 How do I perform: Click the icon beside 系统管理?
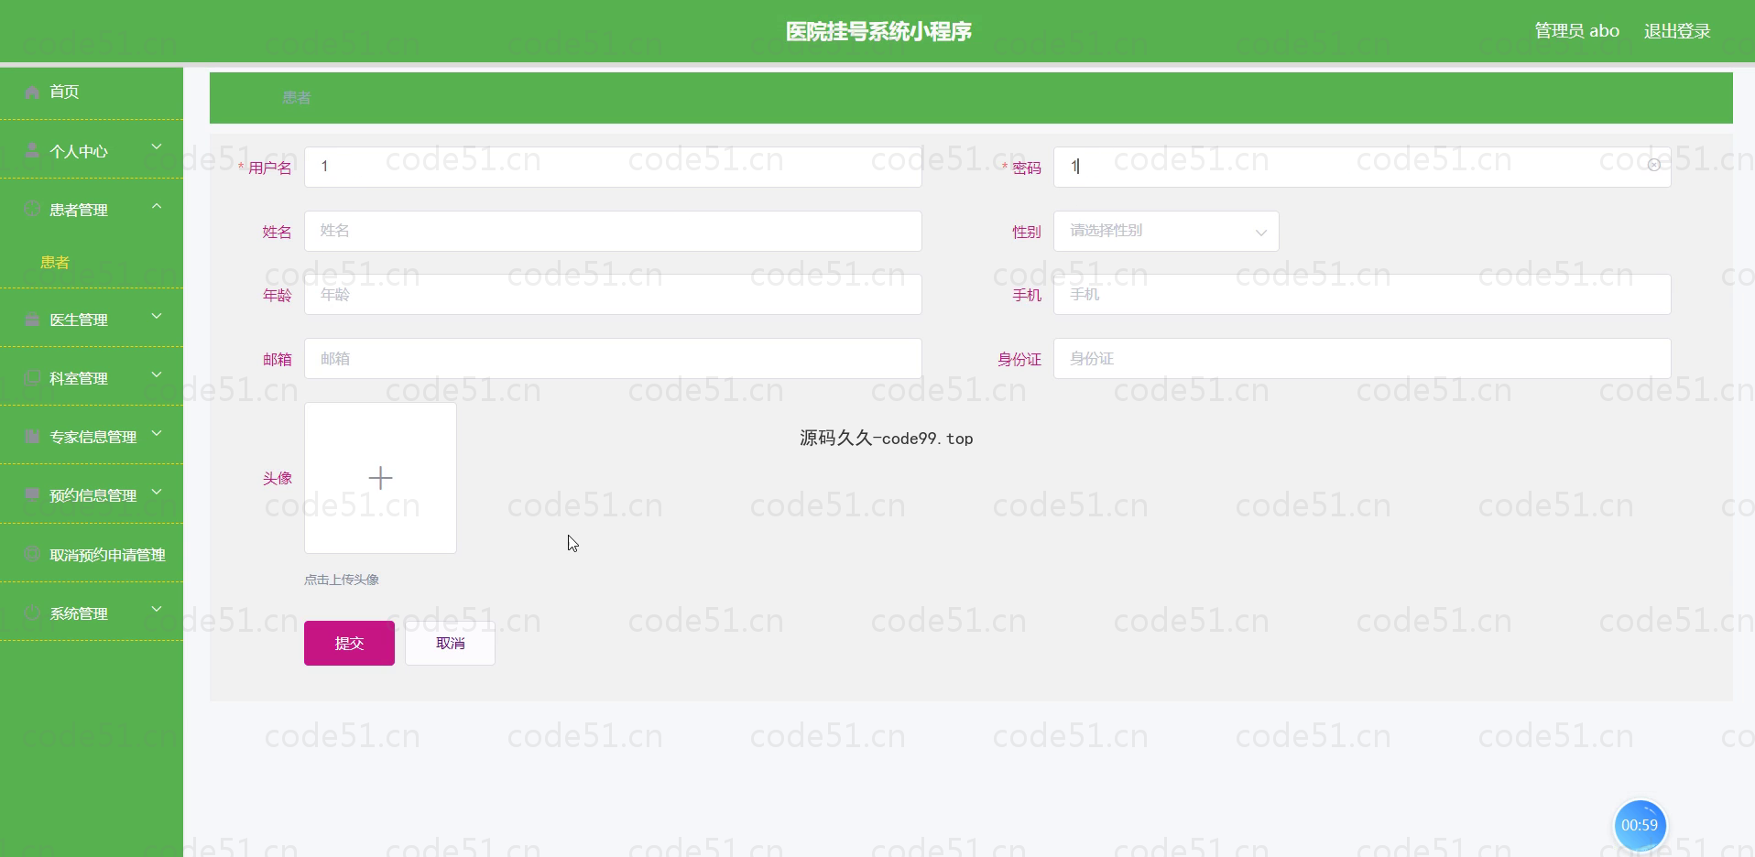click(x=32, y=613)
